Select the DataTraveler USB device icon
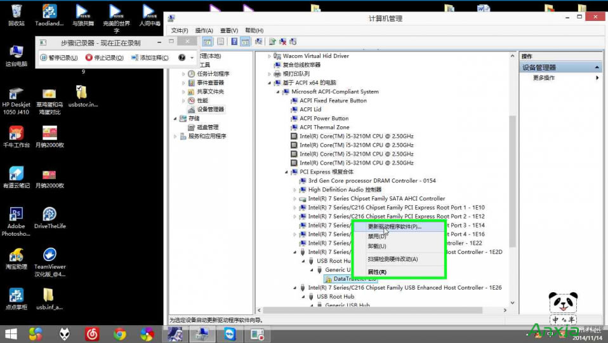Viewport: 608px width, 343px height. [x=328, y=279]
